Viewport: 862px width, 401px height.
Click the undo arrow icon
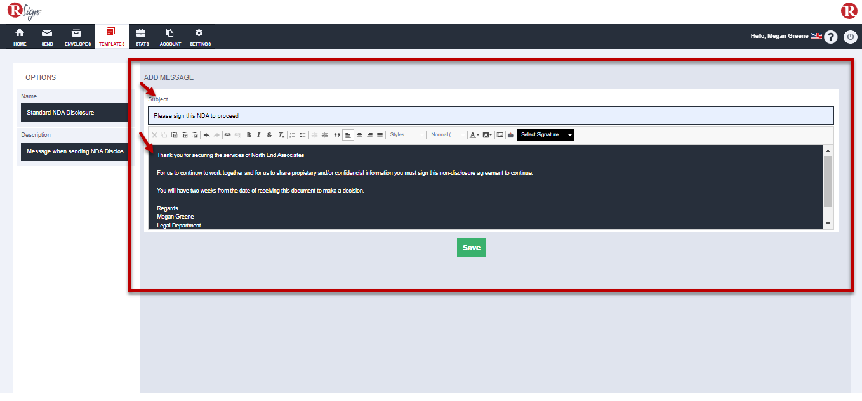pyautogui.click(x=206, y=135)
